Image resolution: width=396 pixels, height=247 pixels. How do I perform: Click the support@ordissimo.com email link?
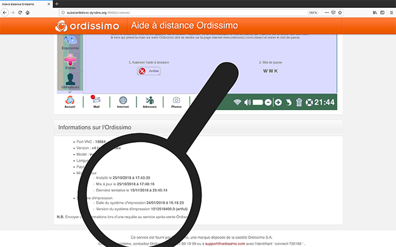[x=225, y=244]
